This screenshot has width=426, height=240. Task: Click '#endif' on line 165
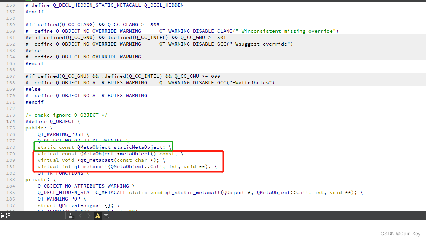[x=35, y=63]
